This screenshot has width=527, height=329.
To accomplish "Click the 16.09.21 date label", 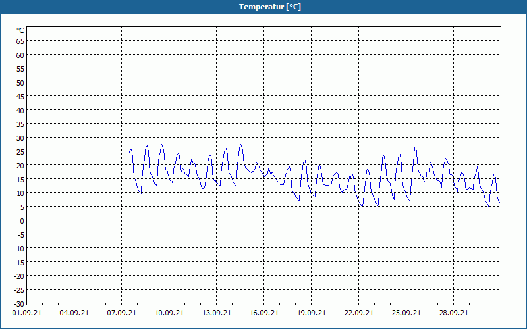I will click(264, 313).
